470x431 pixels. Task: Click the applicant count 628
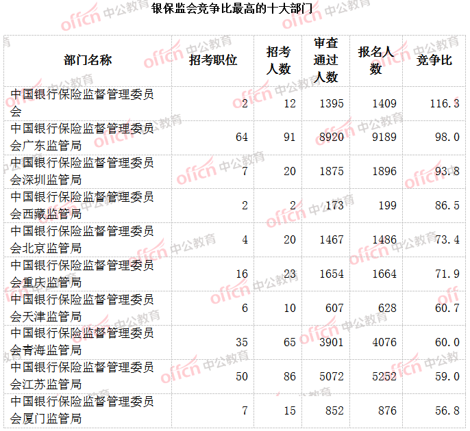click(x=387, y=308)
